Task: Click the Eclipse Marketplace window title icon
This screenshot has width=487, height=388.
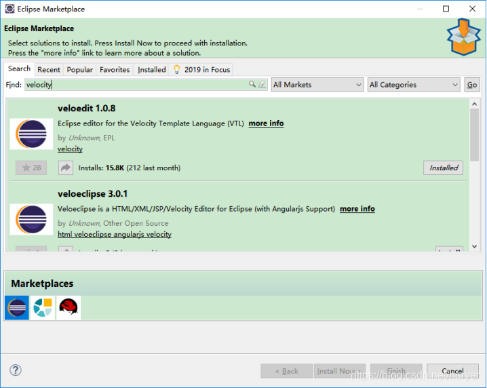Action: click(9, 9)
